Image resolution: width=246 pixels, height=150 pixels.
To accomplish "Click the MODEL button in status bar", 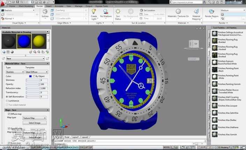I will point(167,147).
